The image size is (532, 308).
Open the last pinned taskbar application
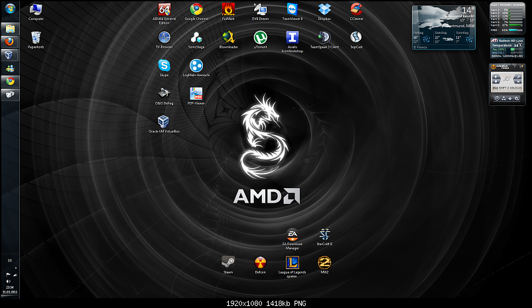click(x=10, y=95)
